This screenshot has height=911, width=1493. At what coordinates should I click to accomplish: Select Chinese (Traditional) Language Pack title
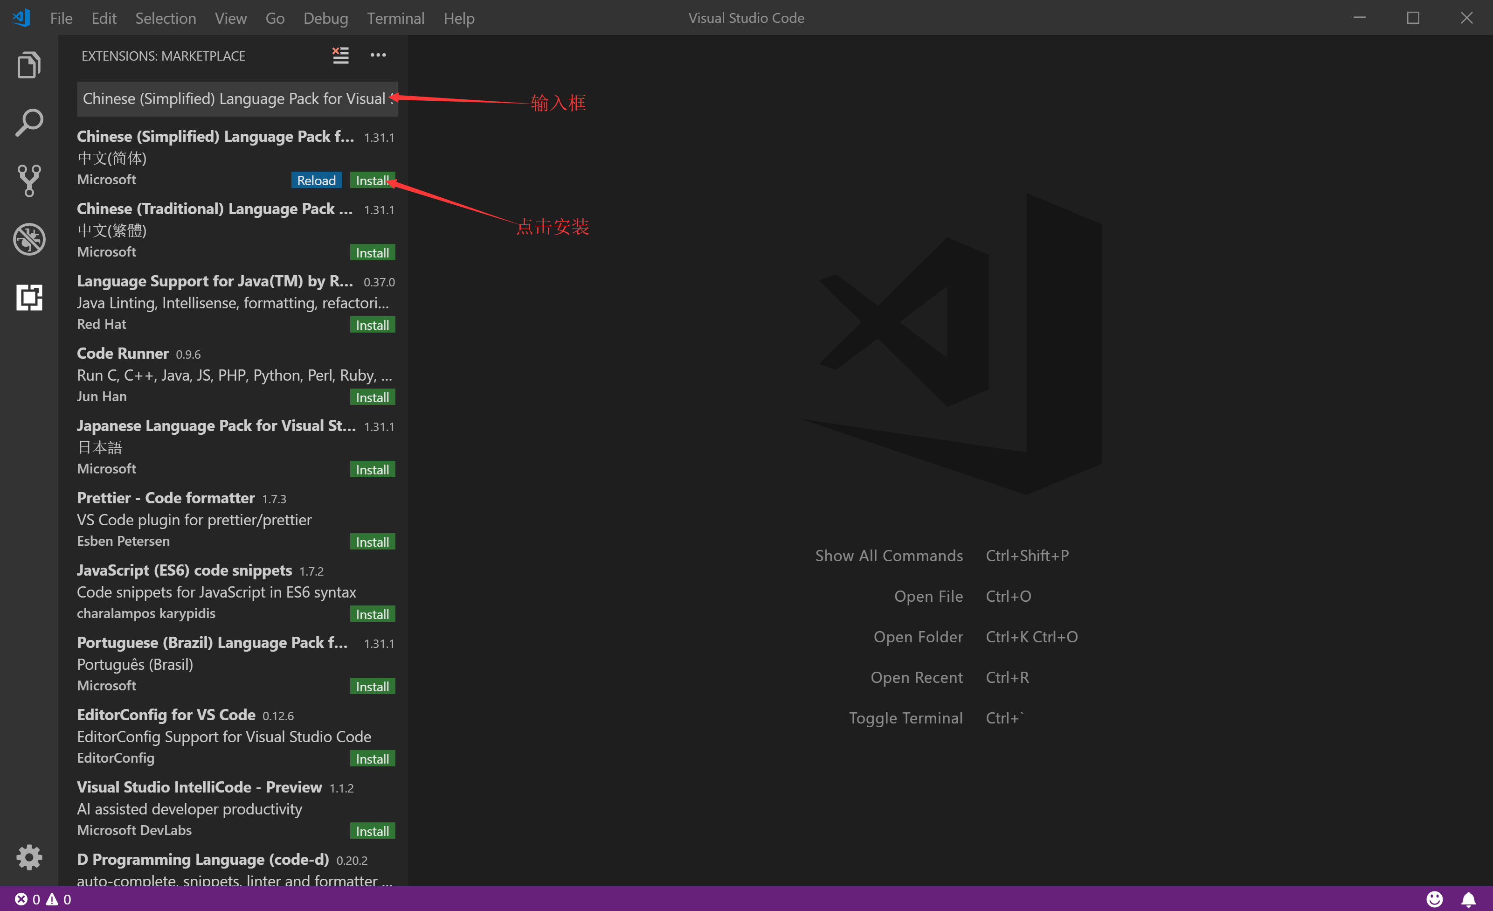click(x=214, y=209)
